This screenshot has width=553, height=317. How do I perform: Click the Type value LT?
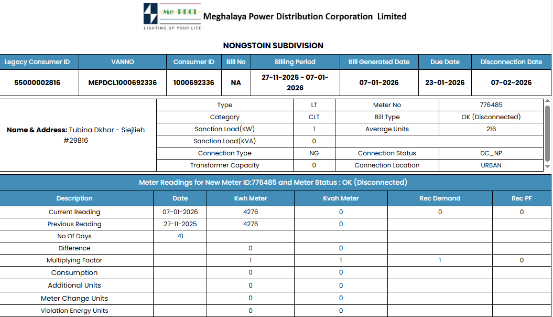point(314,105)
